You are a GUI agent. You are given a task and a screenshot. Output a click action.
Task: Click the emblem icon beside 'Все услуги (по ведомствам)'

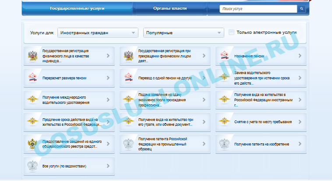click(32, 166)
